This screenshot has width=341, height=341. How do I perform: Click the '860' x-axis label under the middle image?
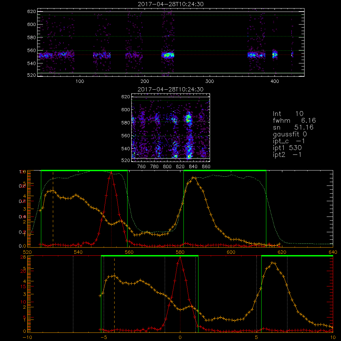pyautogui.click(x=206, y=167)
